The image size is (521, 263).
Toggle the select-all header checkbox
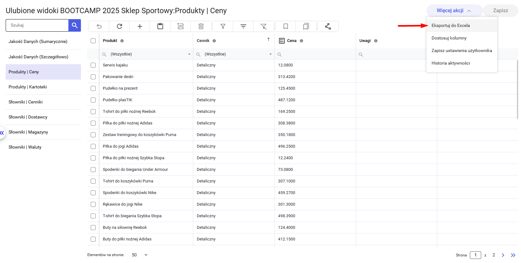(x=93, y=41)
